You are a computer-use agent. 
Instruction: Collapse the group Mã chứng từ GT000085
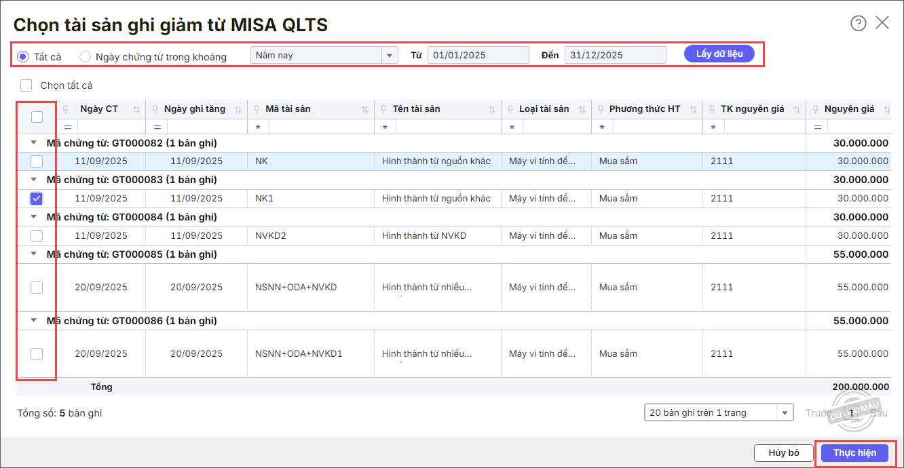pos(34,254)
